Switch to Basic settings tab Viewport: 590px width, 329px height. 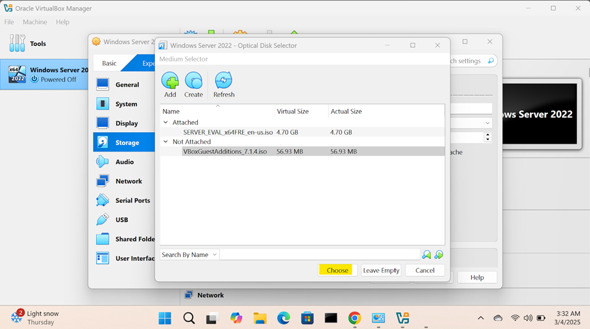coord(109,63)
